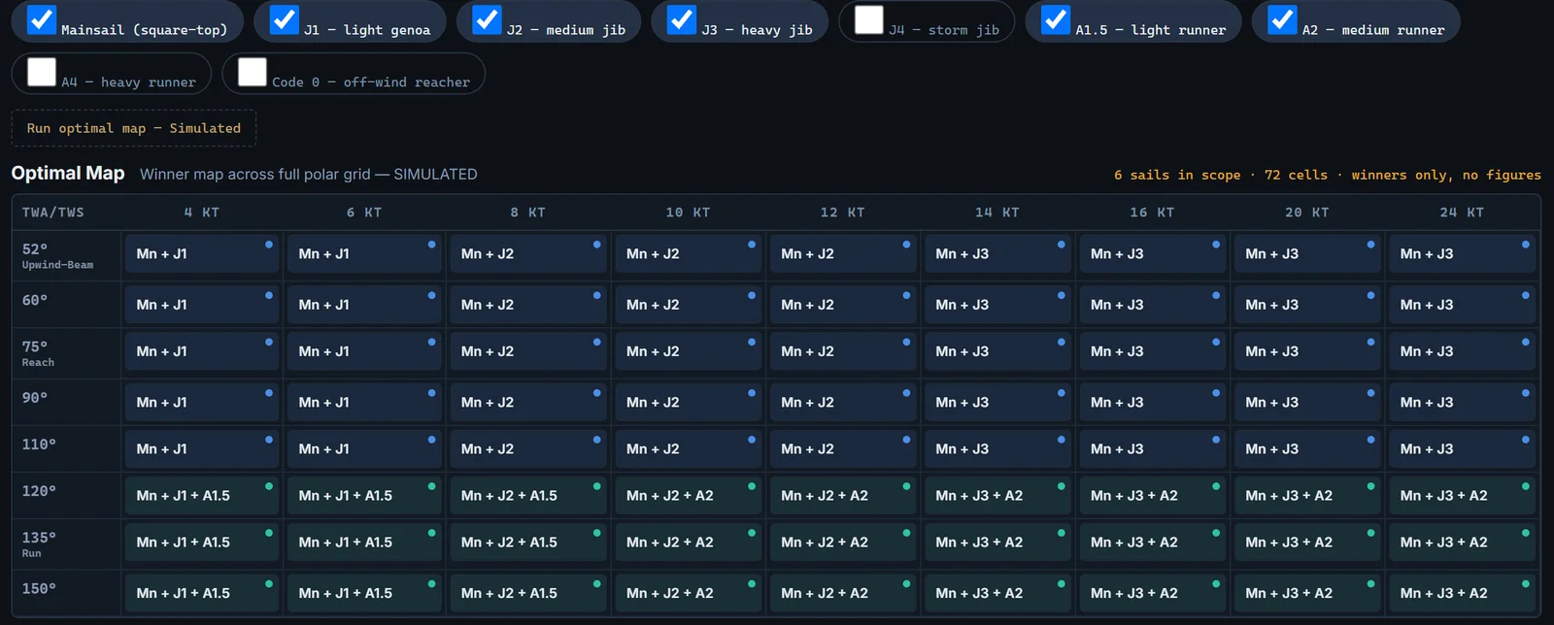1554x625 pixels.
Task: Select the 120° 20 KT cell Mn + J3 + A2
Action: click(x=1307, y=495)
